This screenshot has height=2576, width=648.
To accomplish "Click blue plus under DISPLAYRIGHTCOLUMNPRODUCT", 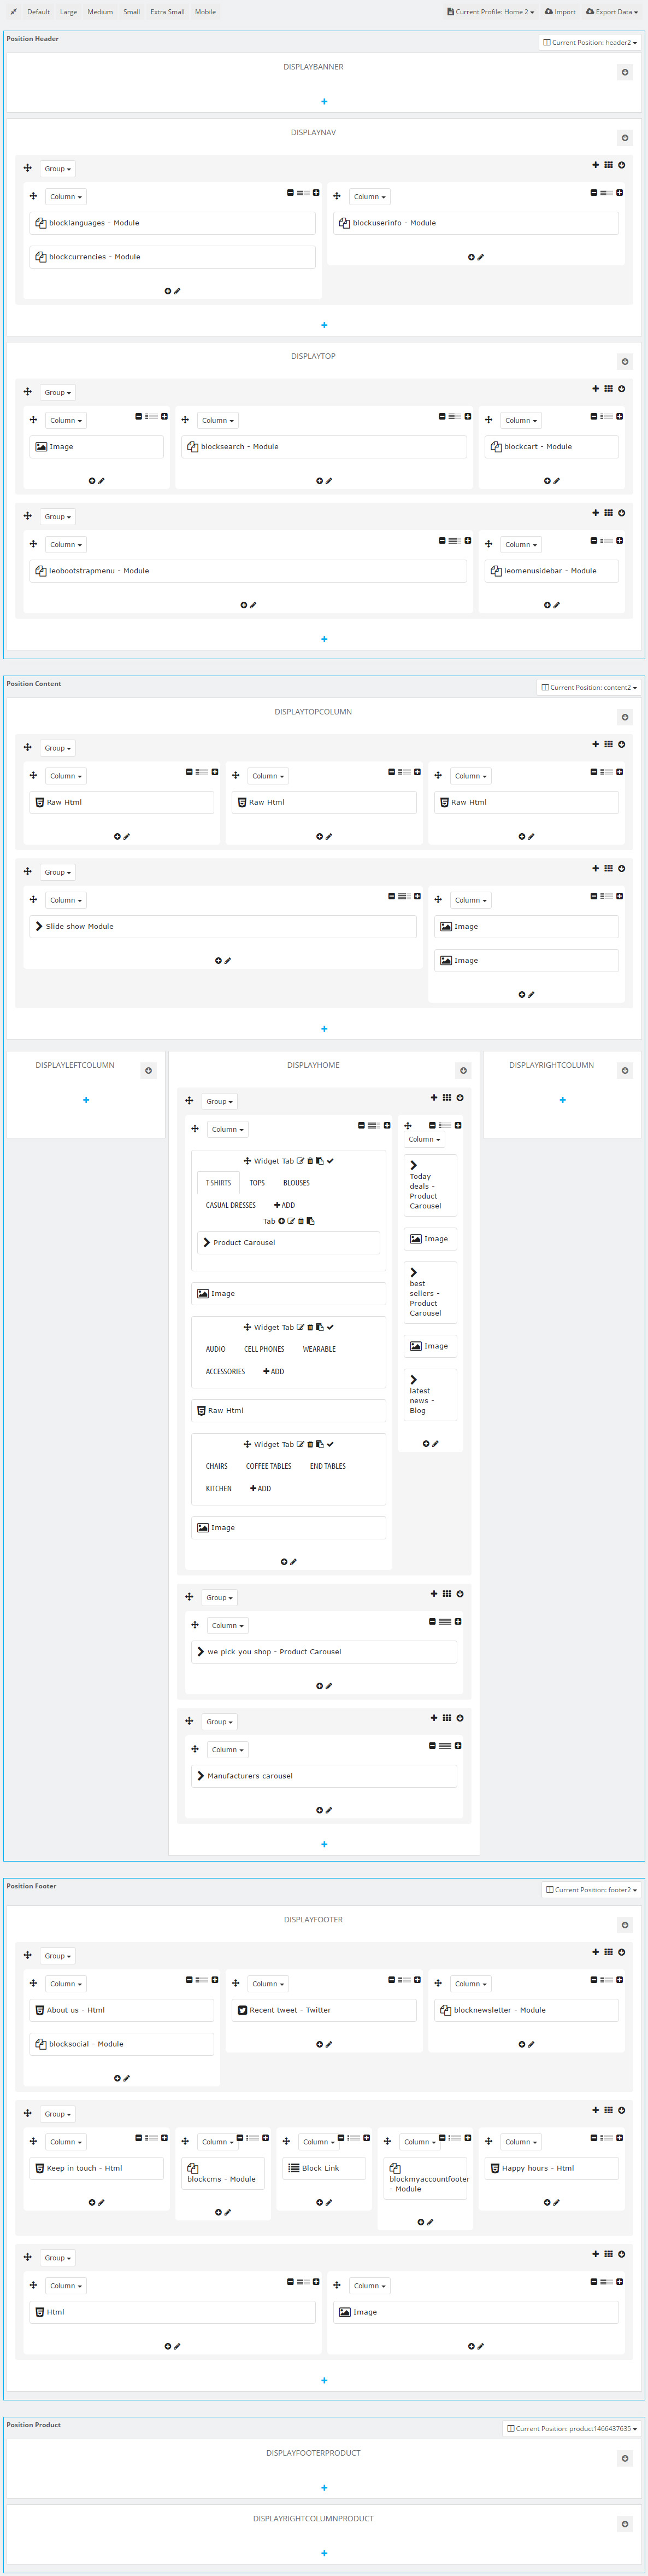I will [x=325, y=2553].
